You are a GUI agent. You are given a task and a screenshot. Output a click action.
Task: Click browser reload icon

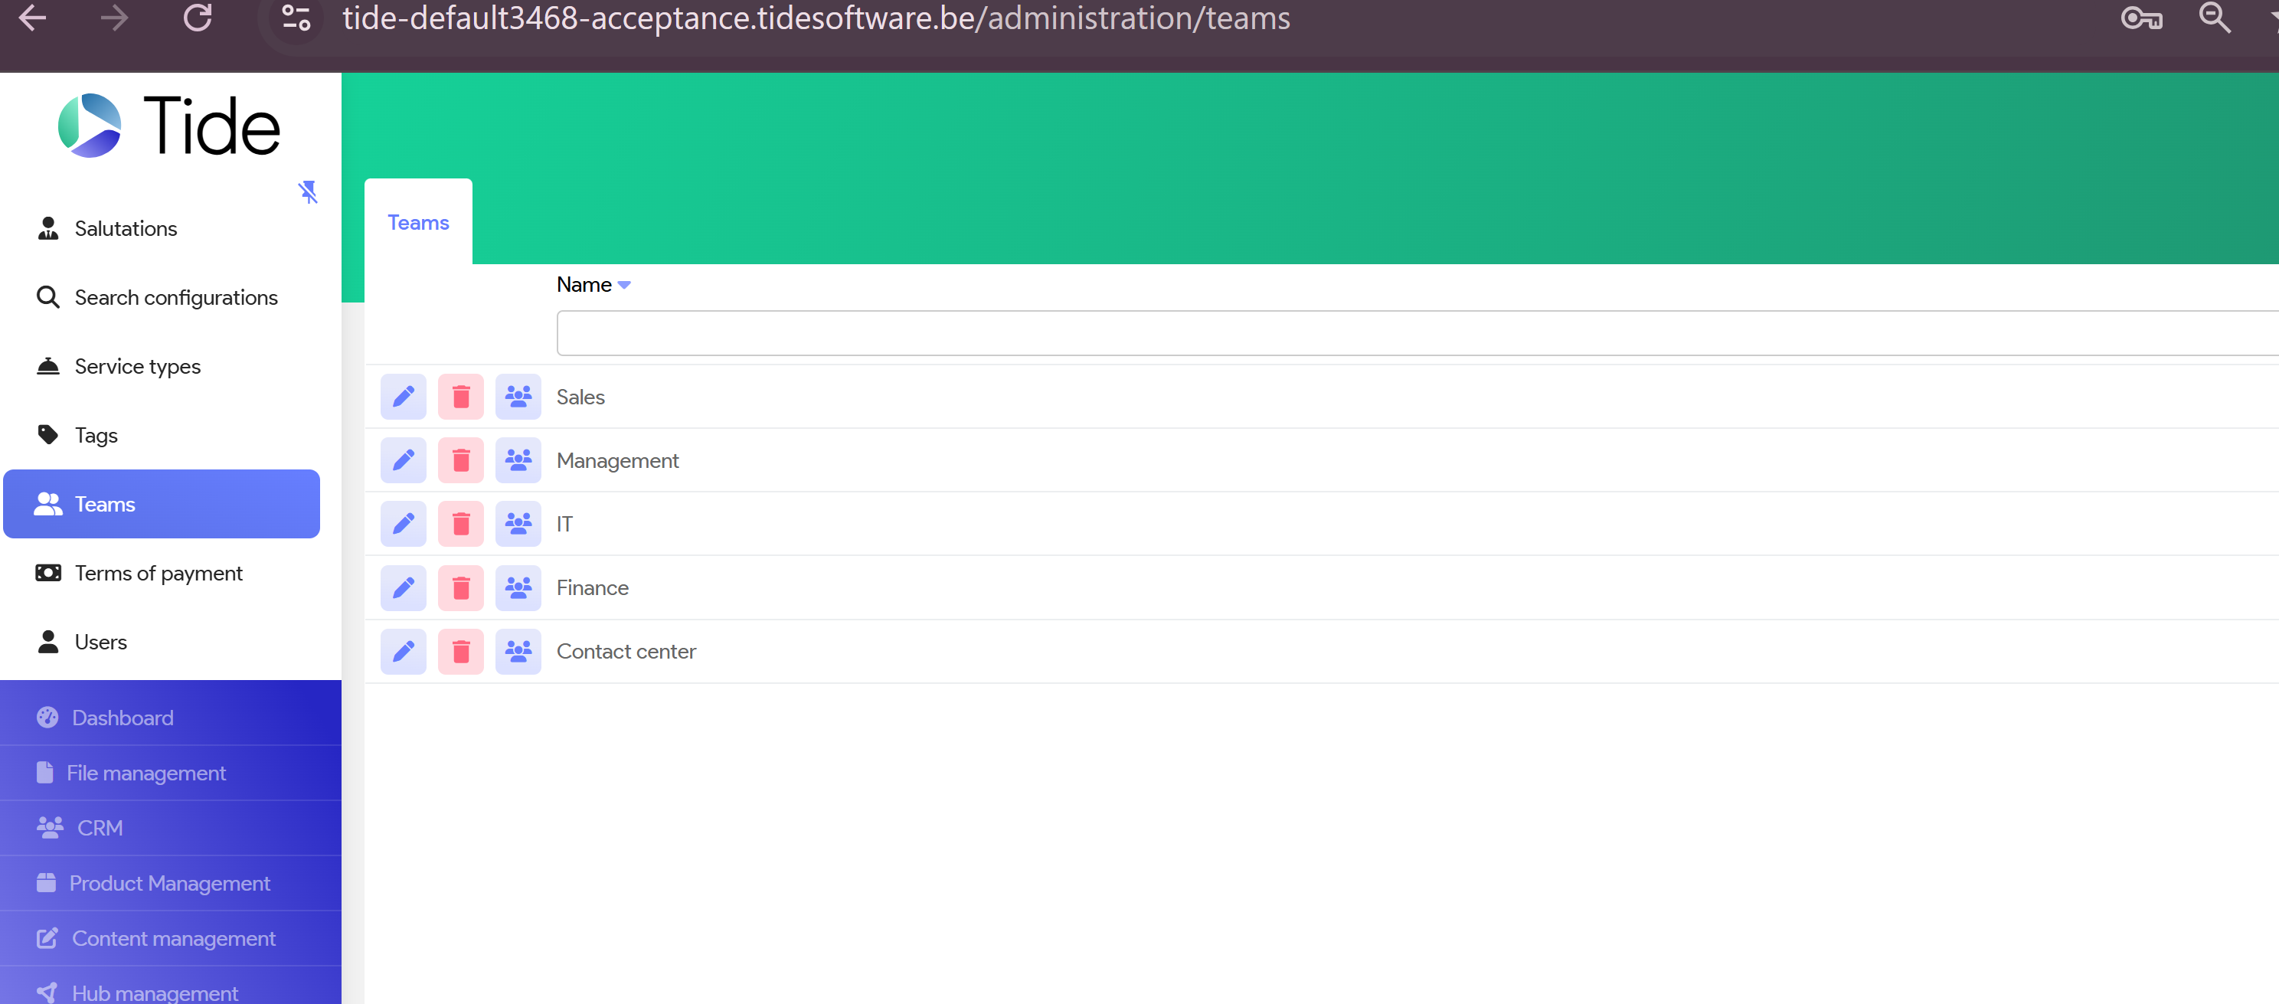pos(198,18)
